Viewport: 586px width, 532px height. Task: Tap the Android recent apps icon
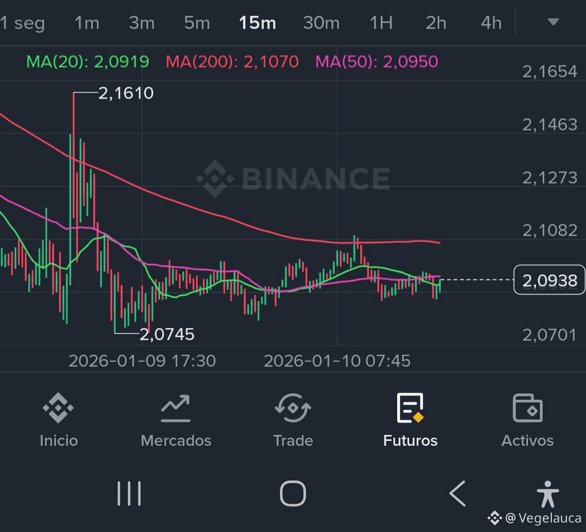tap(129, 493)
